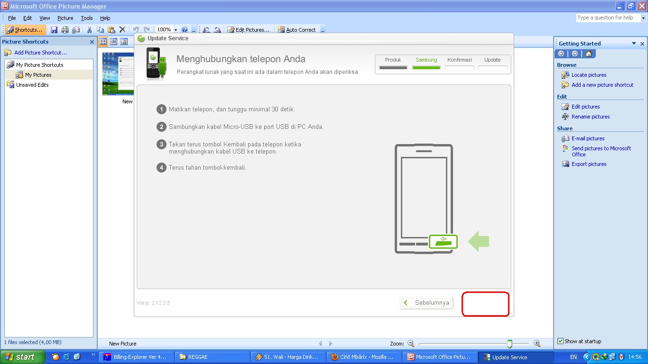Click the Konfirmasi step tab
648x364 pixels.
click(x=460, y=64)
